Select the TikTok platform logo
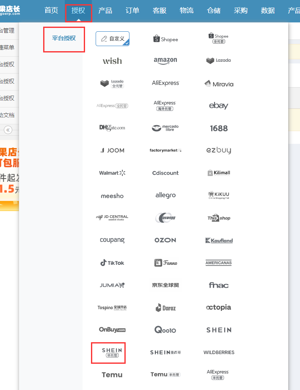Image resolution: width=300 pixels, height=390 pixels. [x=112, y=263]
